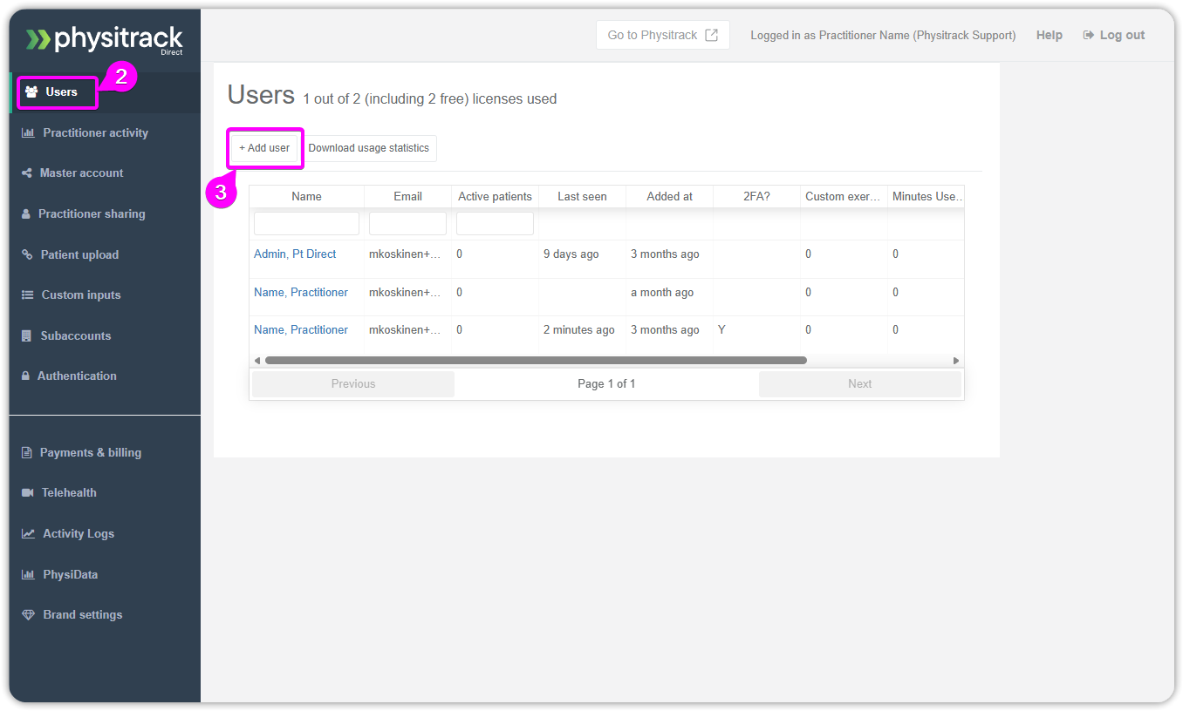Image resolution: width=1183 pixels, height=711 pixels.
Task: Sort by Minutes Use… column header
Action: pyautogui.click(x=926, y=197)
